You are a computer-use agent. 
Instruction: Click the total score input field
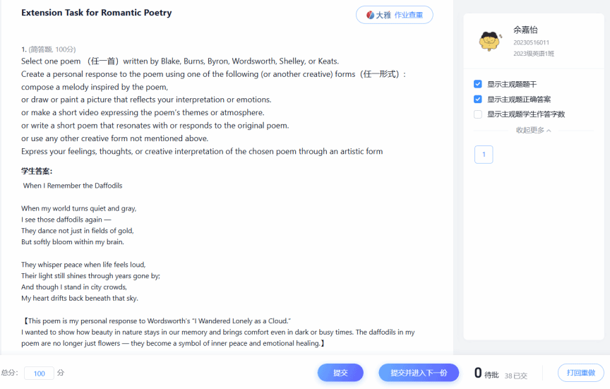(x=39, y=373)
